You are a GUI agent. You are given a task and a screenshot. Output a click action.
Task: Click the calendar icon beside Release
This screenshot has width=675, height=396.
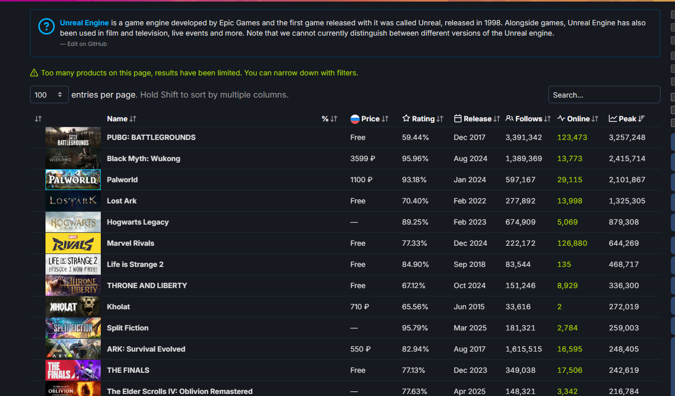coord(458,119)
